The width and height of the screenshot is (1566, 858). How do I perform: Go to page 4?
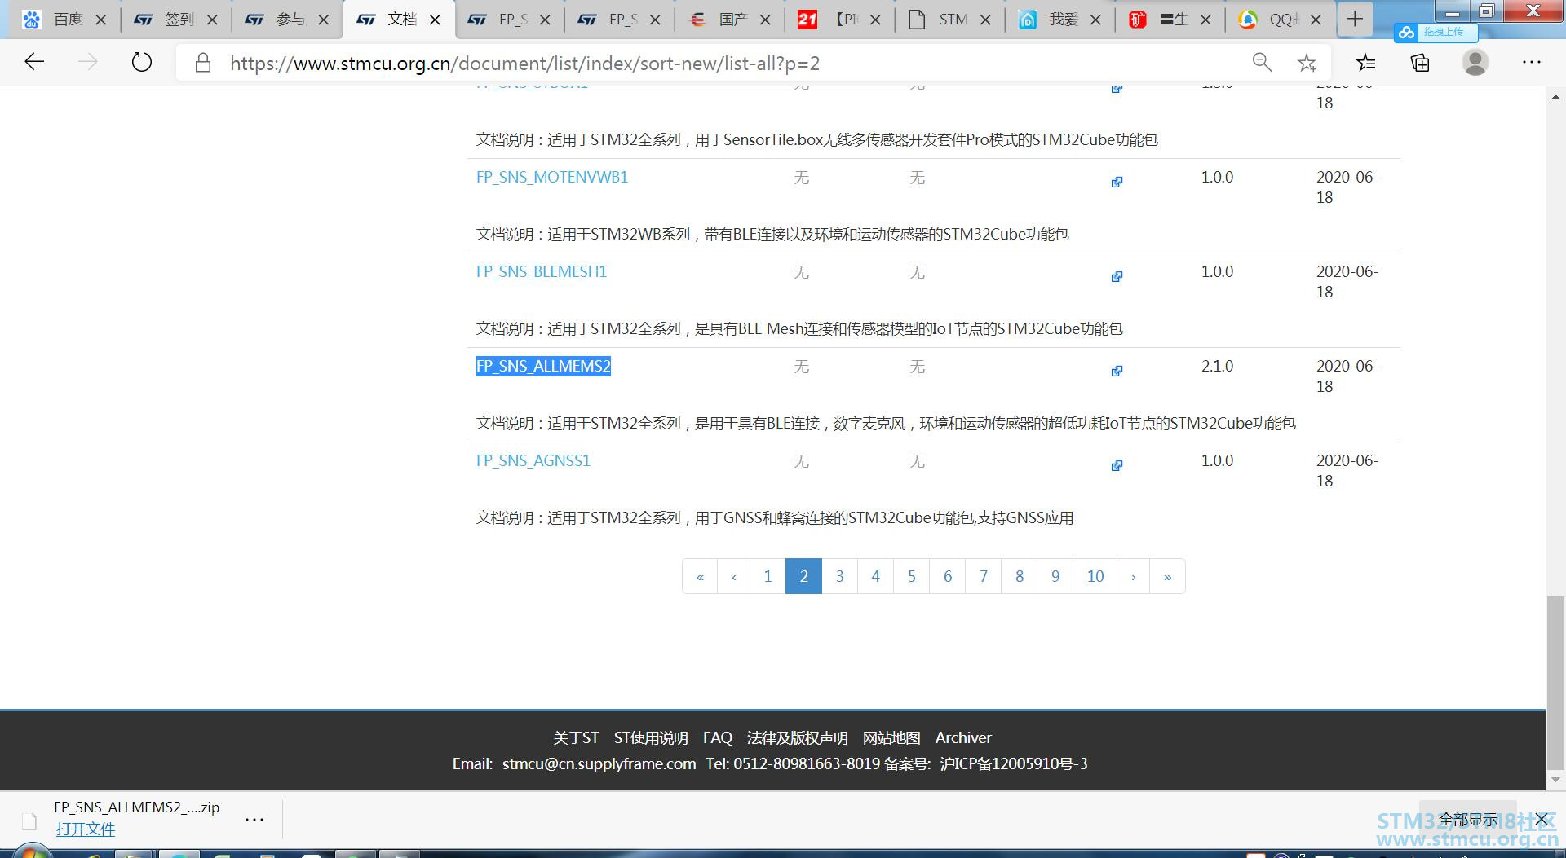(875, 576)
